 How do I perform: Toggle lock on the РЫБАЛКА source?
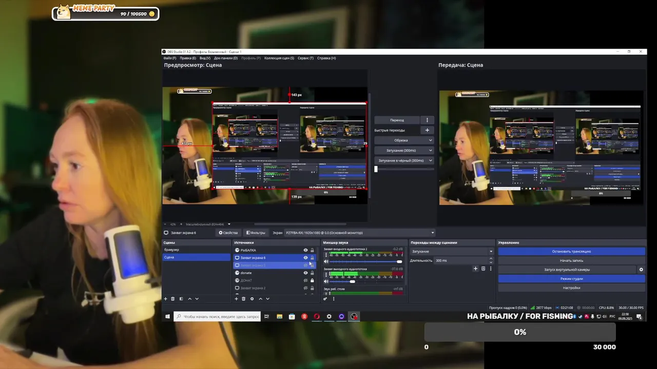[x=312, y=250]
